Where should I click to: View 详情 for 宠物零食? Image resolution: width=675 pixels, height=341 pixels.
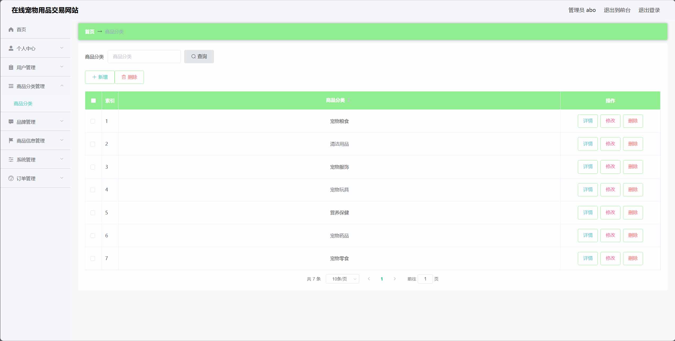(x=588, y=258)
